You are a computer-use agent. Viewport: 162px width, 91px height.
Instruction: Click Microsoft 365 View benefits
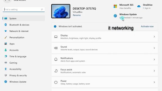[x=125, y=8]
